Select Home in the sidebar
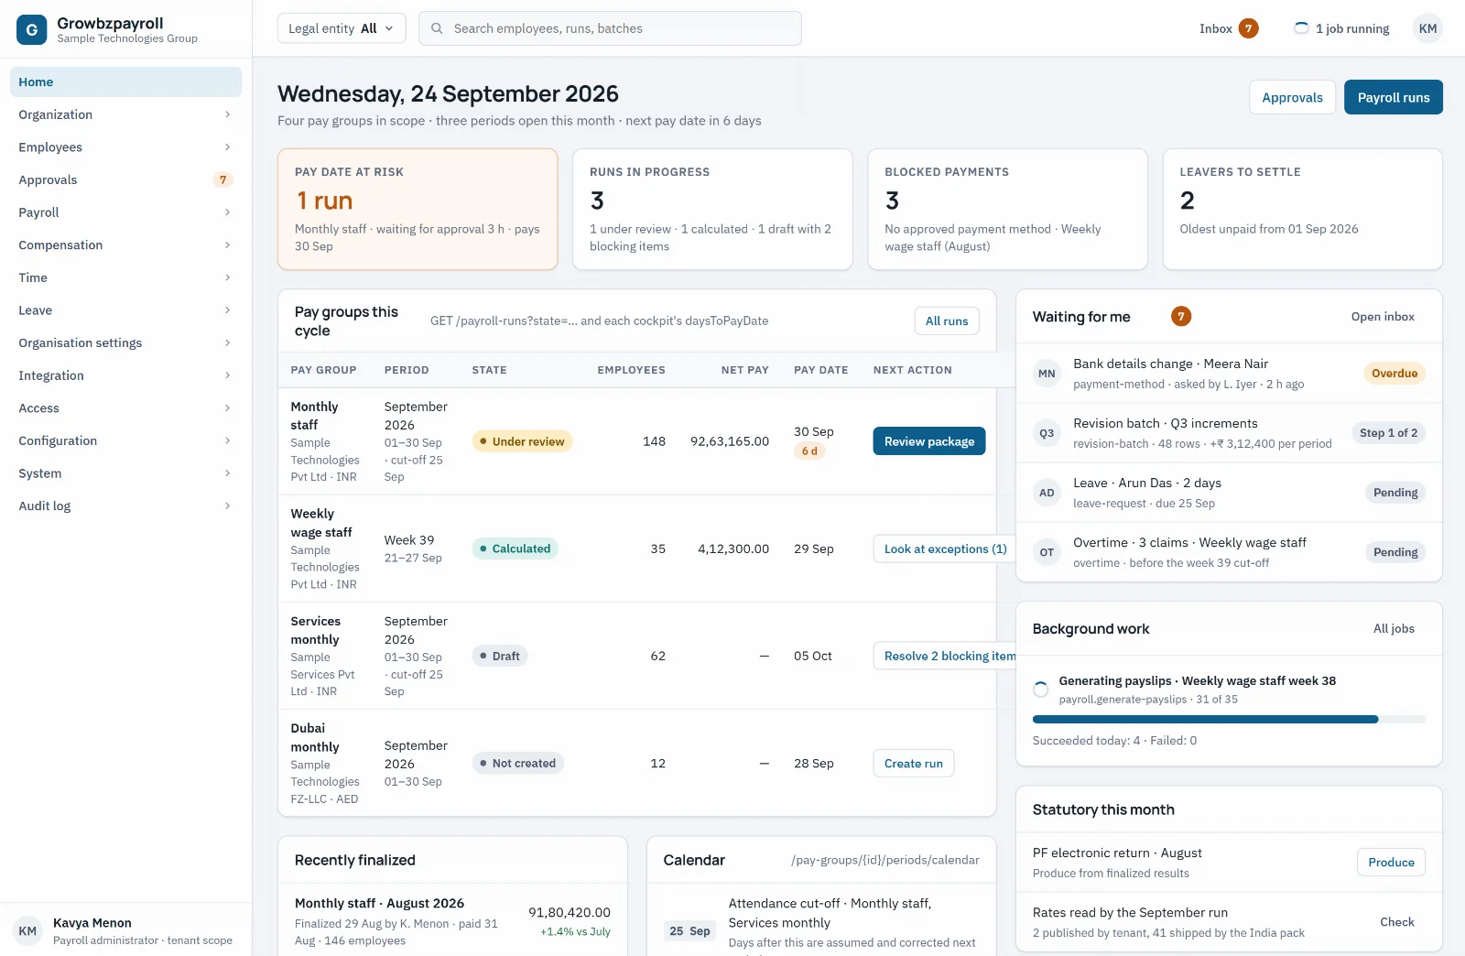The width and height of the screenshot is (1465, 956). tap(125, 81)
